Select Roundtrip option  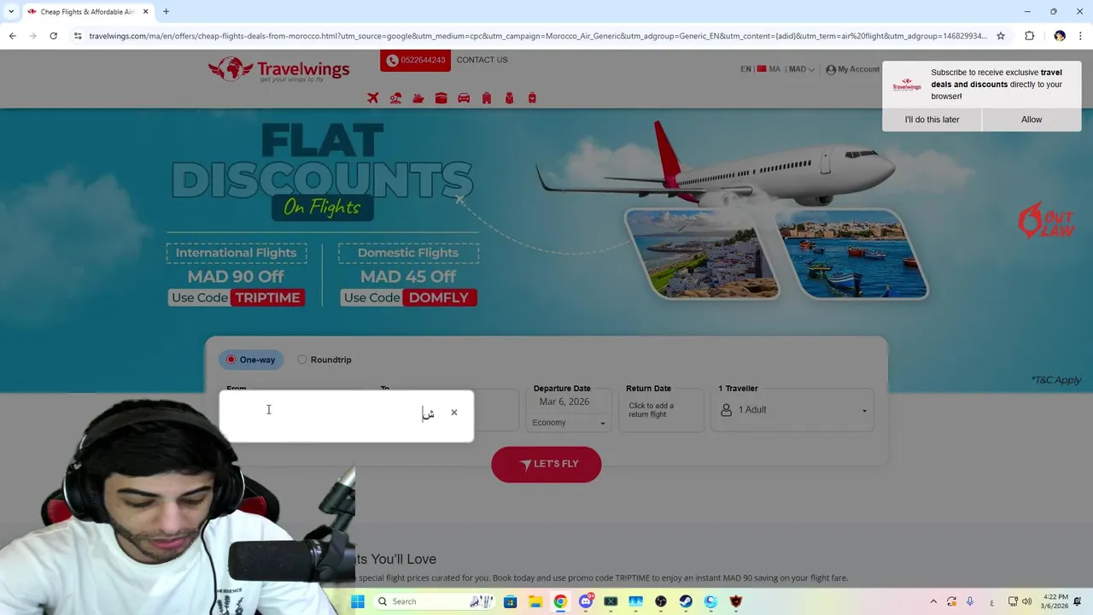324,360
